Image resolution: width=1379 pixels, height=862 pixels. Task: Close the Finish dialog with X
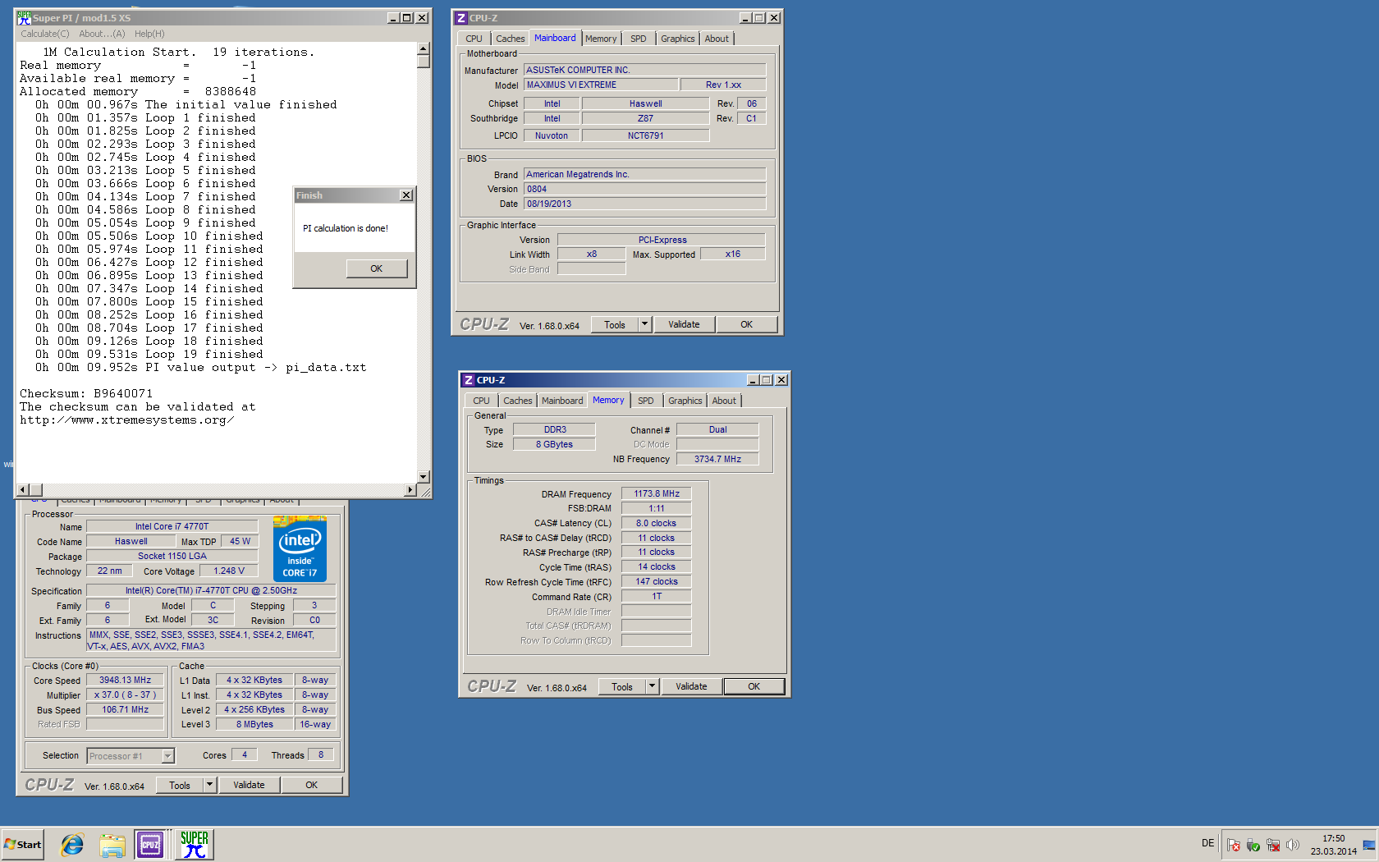click(405, 195)
